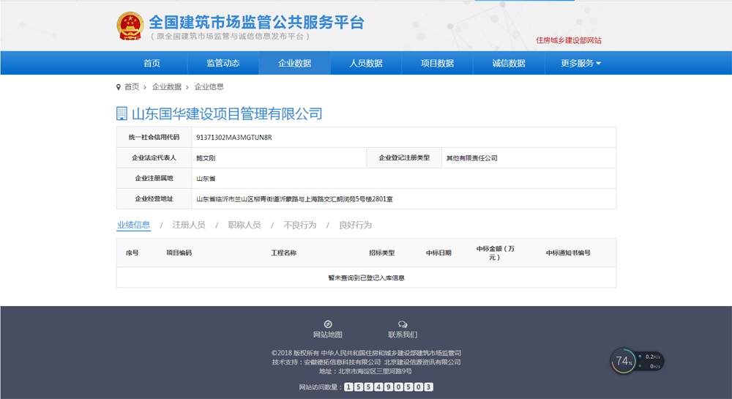Expand the 更多服务 dropdown menu
The width and height of the screenshot is (732, 399).
[x=580, y=63]
